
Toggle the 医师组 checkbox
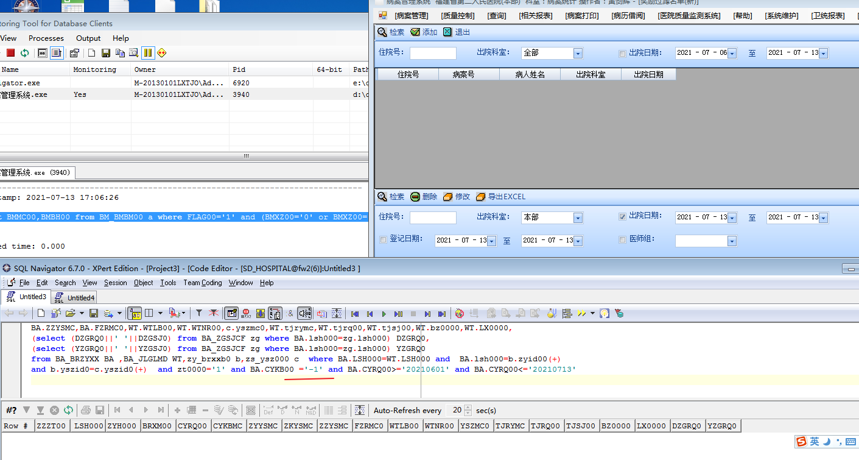click(x=622, y=240)
